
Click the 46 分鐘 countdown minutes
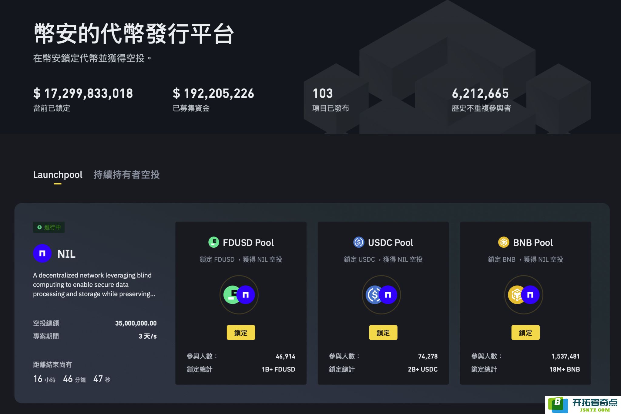click(x=74, y=379)
